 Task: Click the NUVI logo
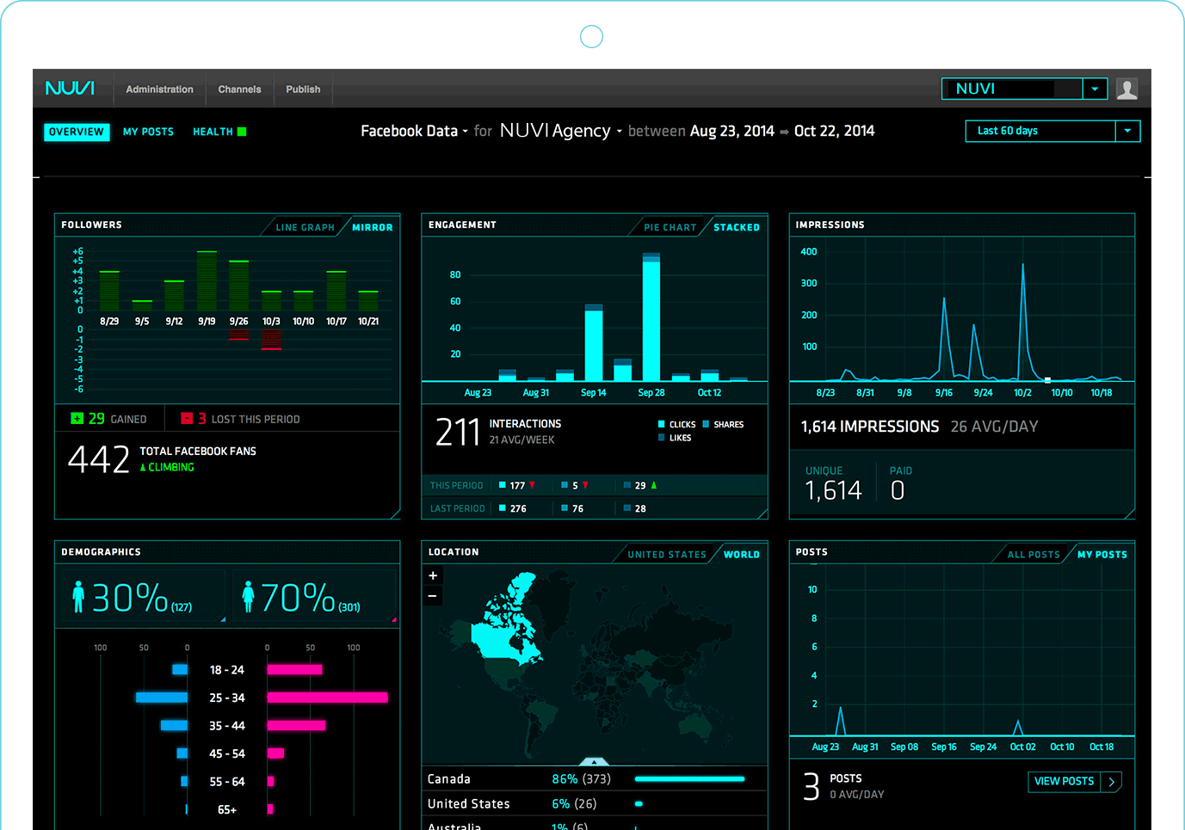point(71,88)
